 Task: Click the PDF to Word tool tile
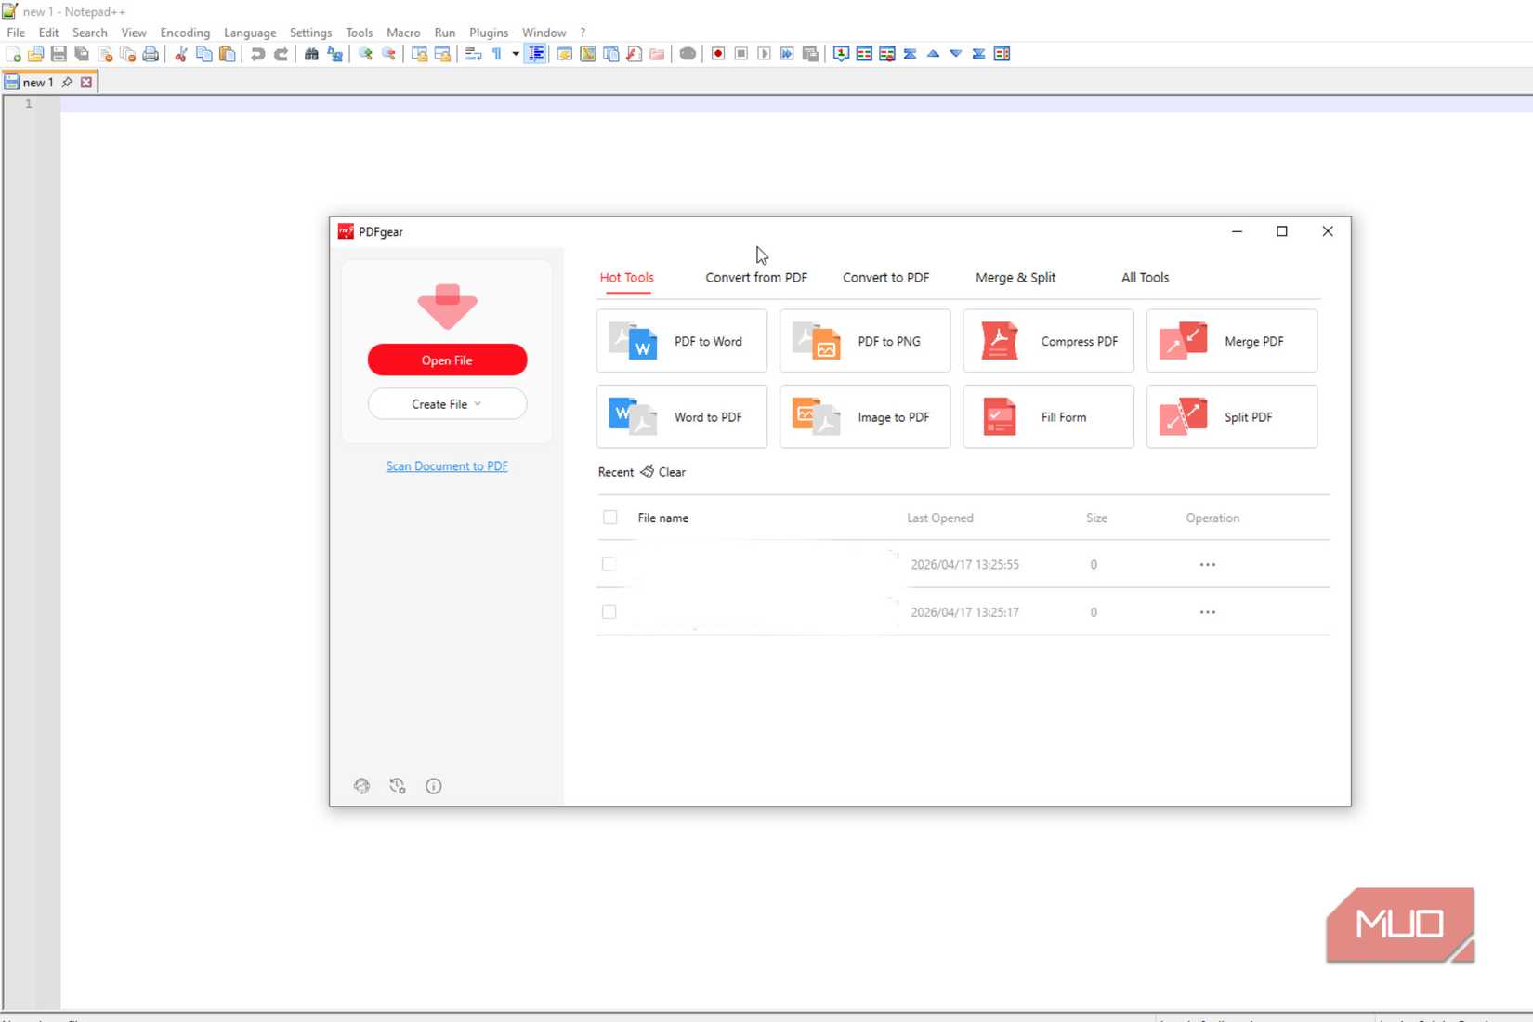pyautogui.click(x=682, y=341)
